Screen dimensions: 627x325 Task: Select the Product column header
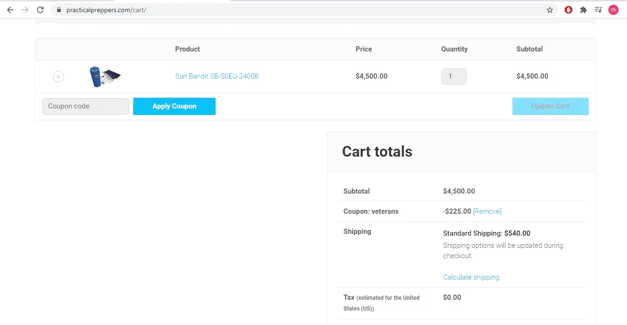pyautogui.click(x=187, y=49)
